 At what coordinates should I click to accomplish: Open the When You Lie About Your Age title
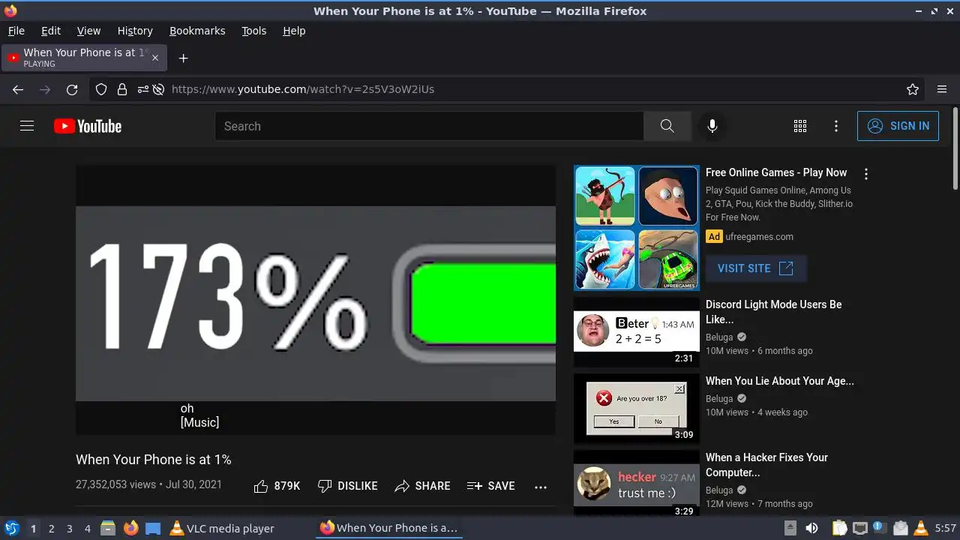(x=780, y=381)
